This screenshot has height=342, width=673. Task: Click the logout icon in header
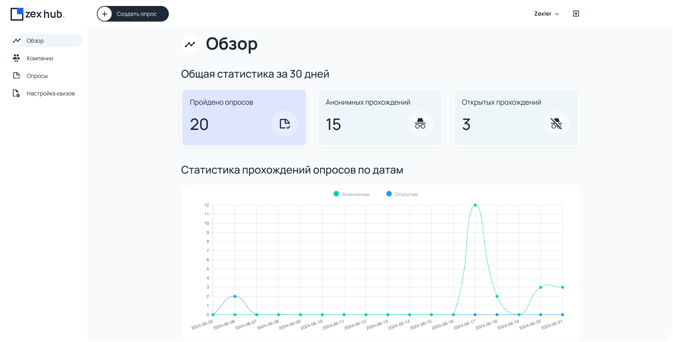click(x=576, y=14)
